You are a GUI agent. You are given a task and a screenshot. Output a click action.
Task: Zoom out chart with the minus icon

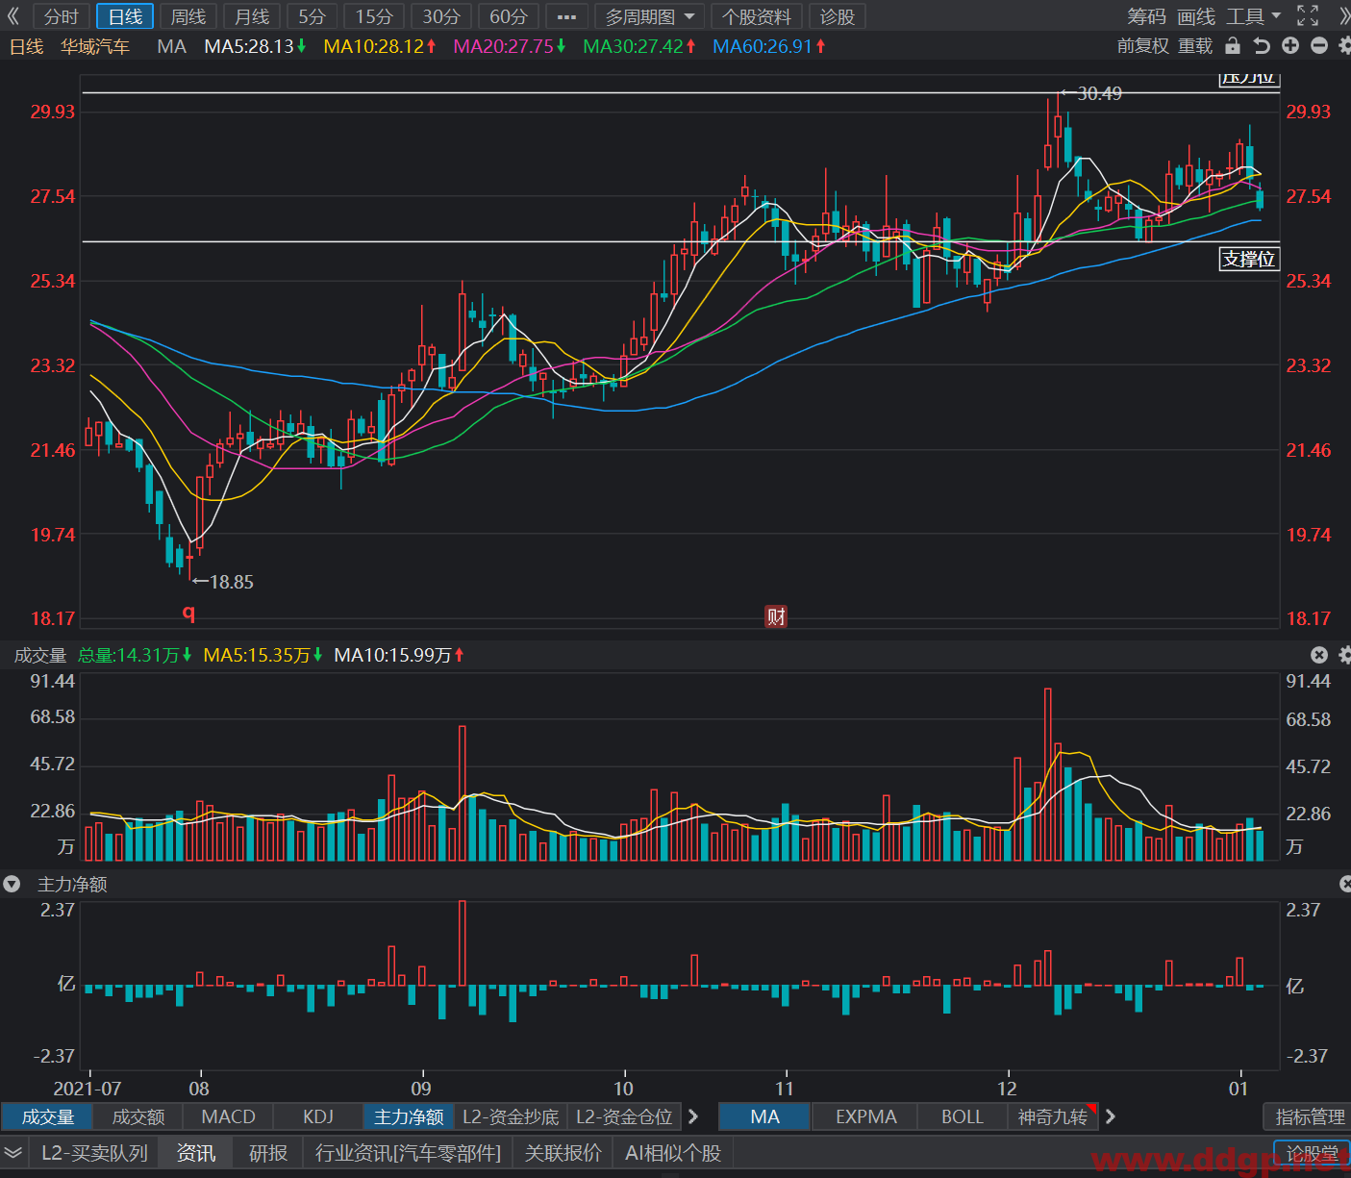tap(1319, 45)
